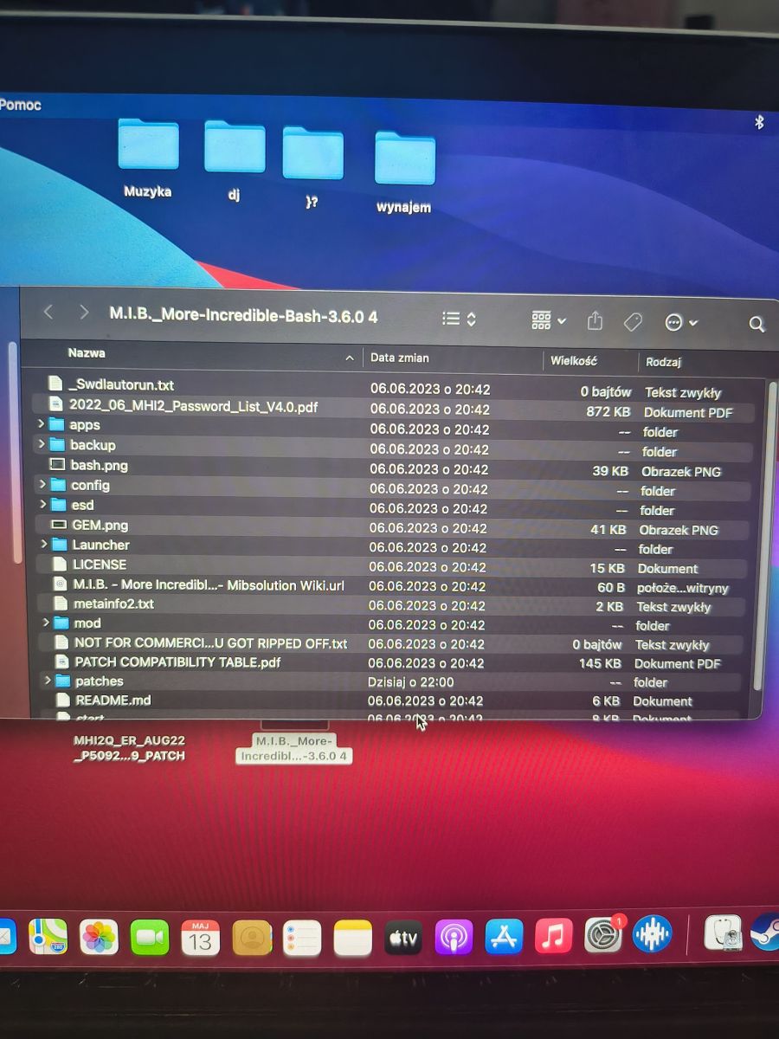
Task: Switch Finder view mode via list icon
Action: point(450,319)
